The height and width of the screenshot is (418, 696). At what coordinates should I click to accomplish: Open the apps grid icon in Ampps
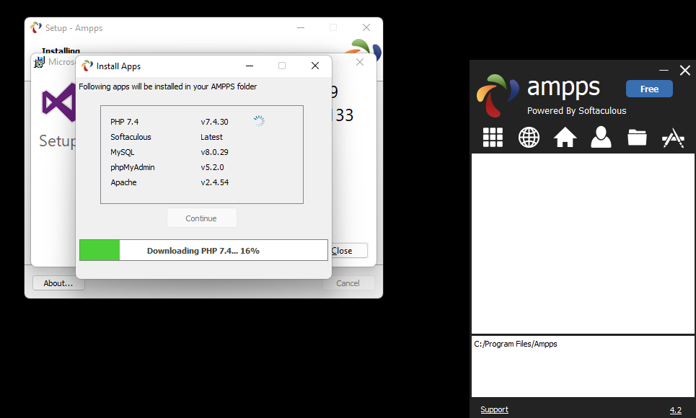(x=493, y=137)
